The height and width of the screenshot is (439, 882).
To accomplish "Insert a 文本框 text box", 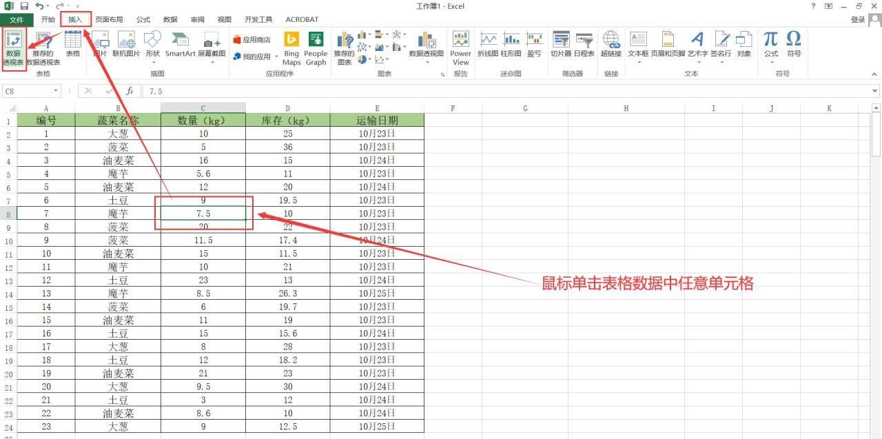I will (638, 47).
